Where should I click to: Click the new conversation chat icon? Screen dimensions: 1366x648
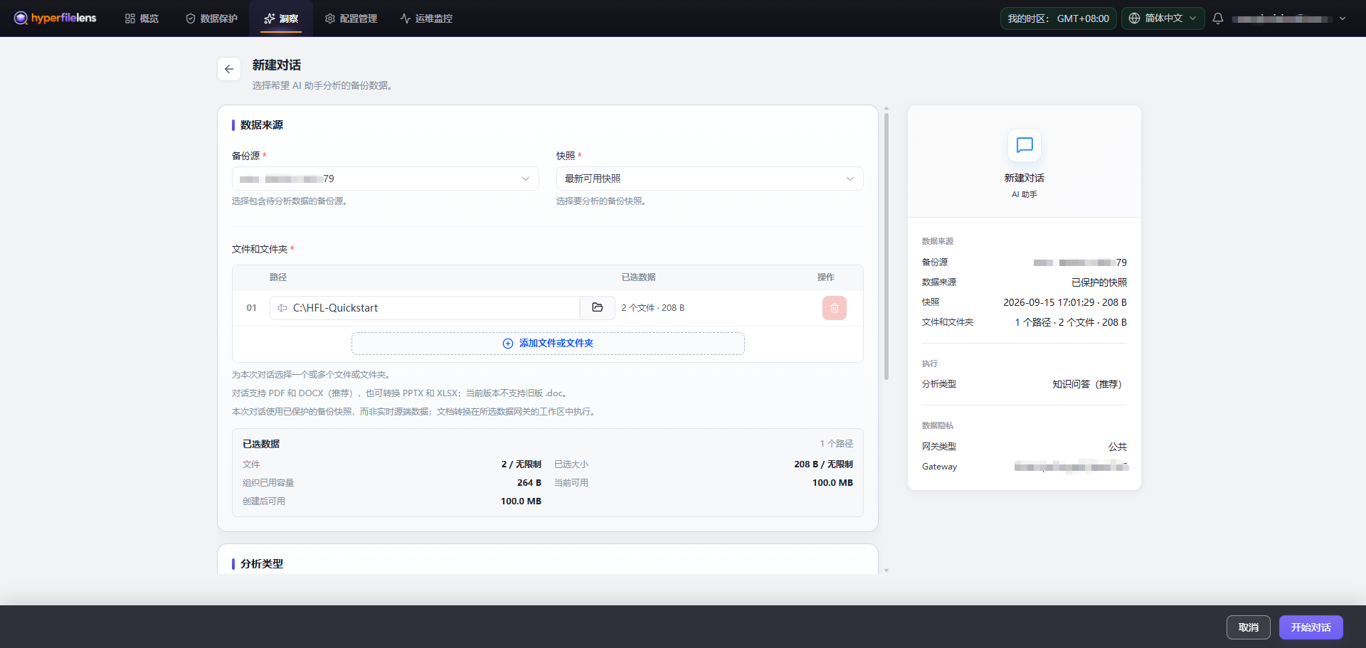click(1024, 145)
